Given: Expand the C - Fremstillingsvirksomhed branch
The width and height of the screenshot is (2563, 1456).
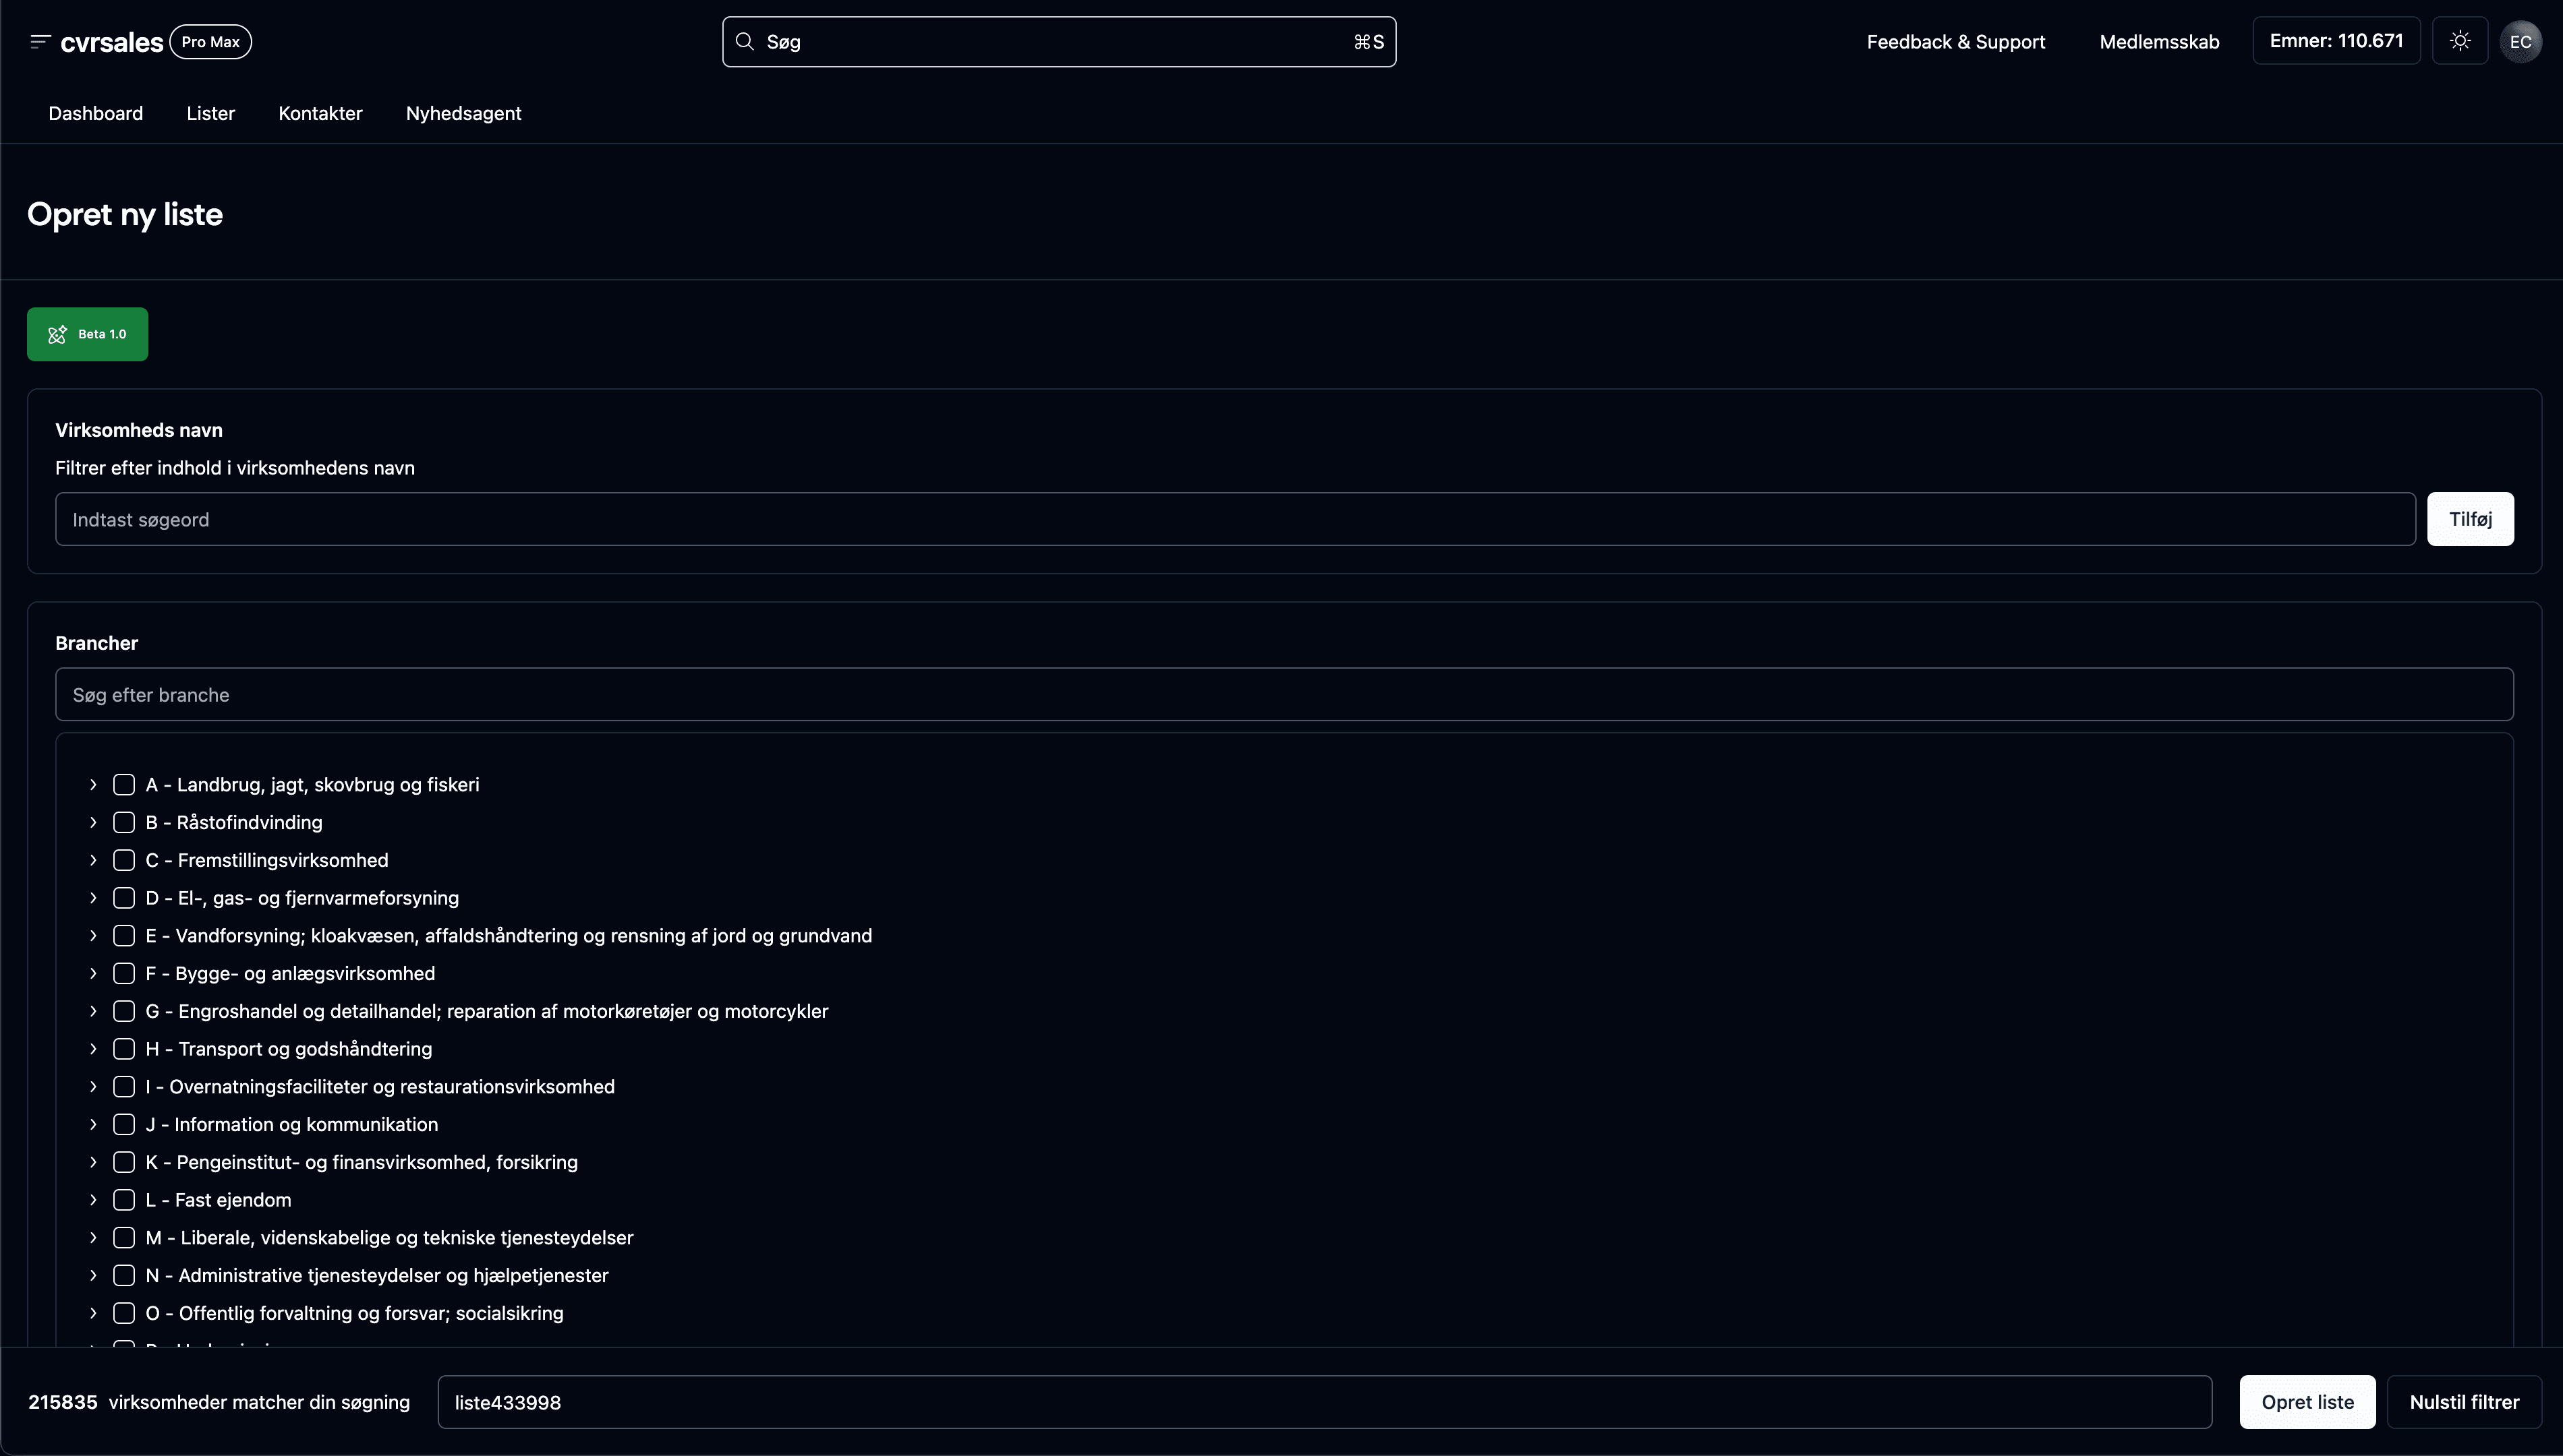Looking at the screenshot, I should (x=93, y=861).
